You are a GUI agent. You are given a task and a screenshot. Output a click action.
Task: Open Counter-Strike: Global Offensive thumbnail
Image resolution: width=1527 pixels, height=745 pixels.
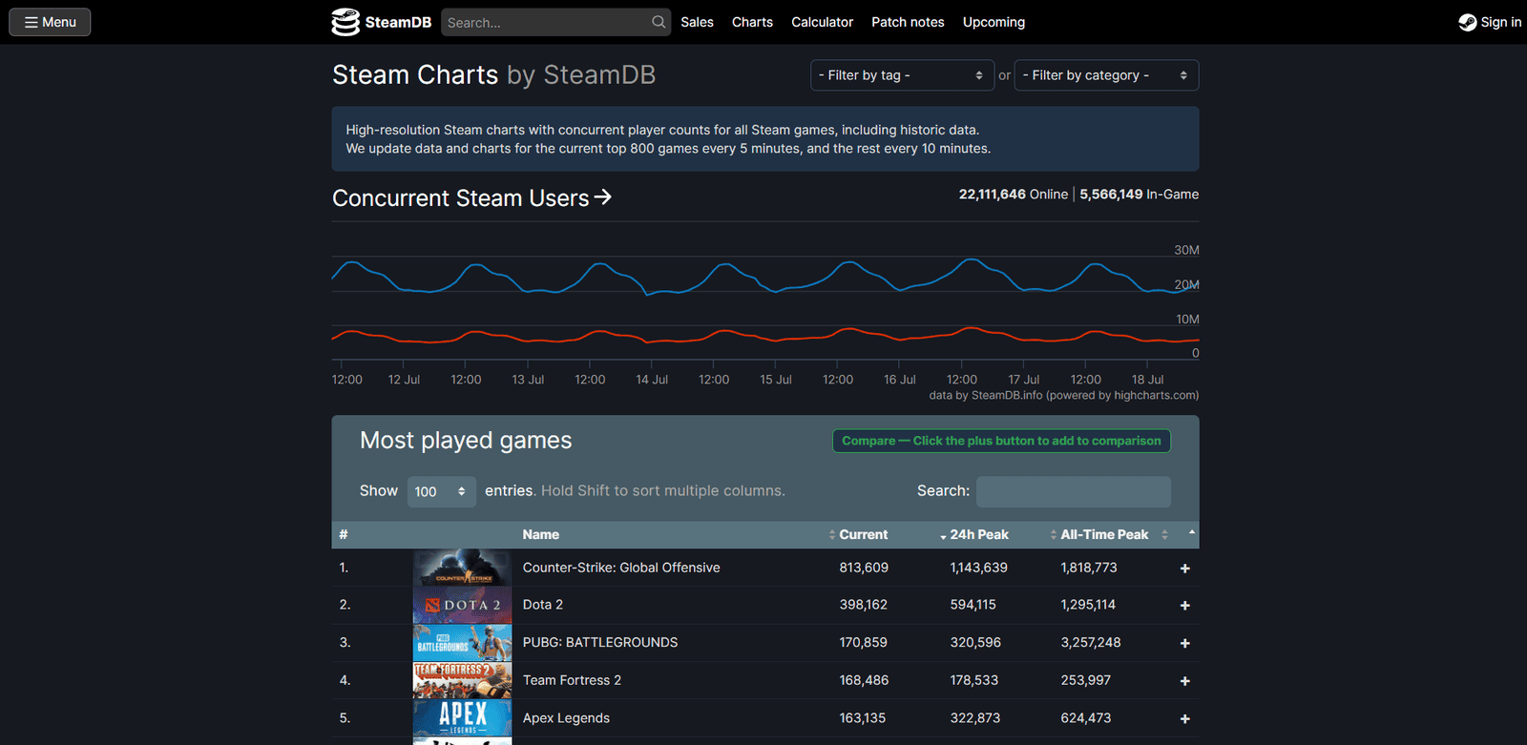tap(462, 568)
